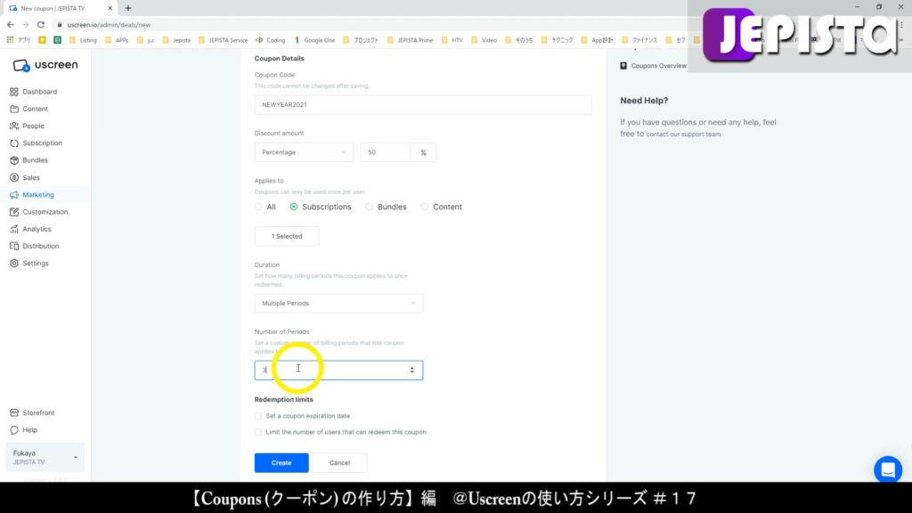Open the JEPISTA Prime bookmark folder
Screen dimensions: 912x513
click(410, 40)
